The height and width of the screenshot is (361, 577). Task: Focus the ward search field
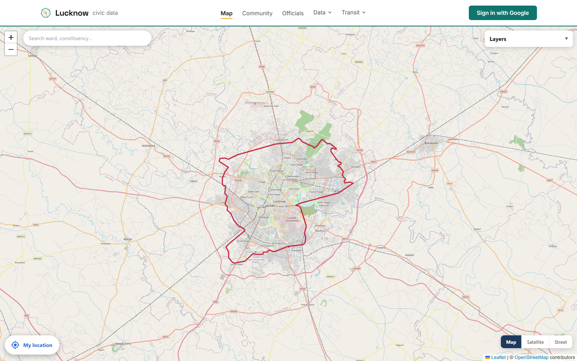pos(87,38)
